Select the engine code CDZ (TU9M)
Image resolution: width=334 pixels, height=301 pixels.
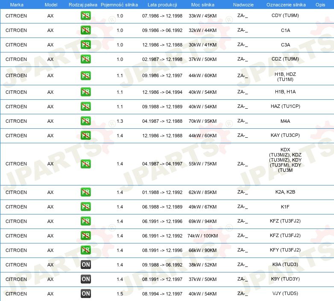click(x=285, y=59)
